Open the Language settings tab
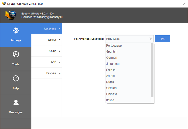This screenshot has height=129, width=188. pos(46,29)
